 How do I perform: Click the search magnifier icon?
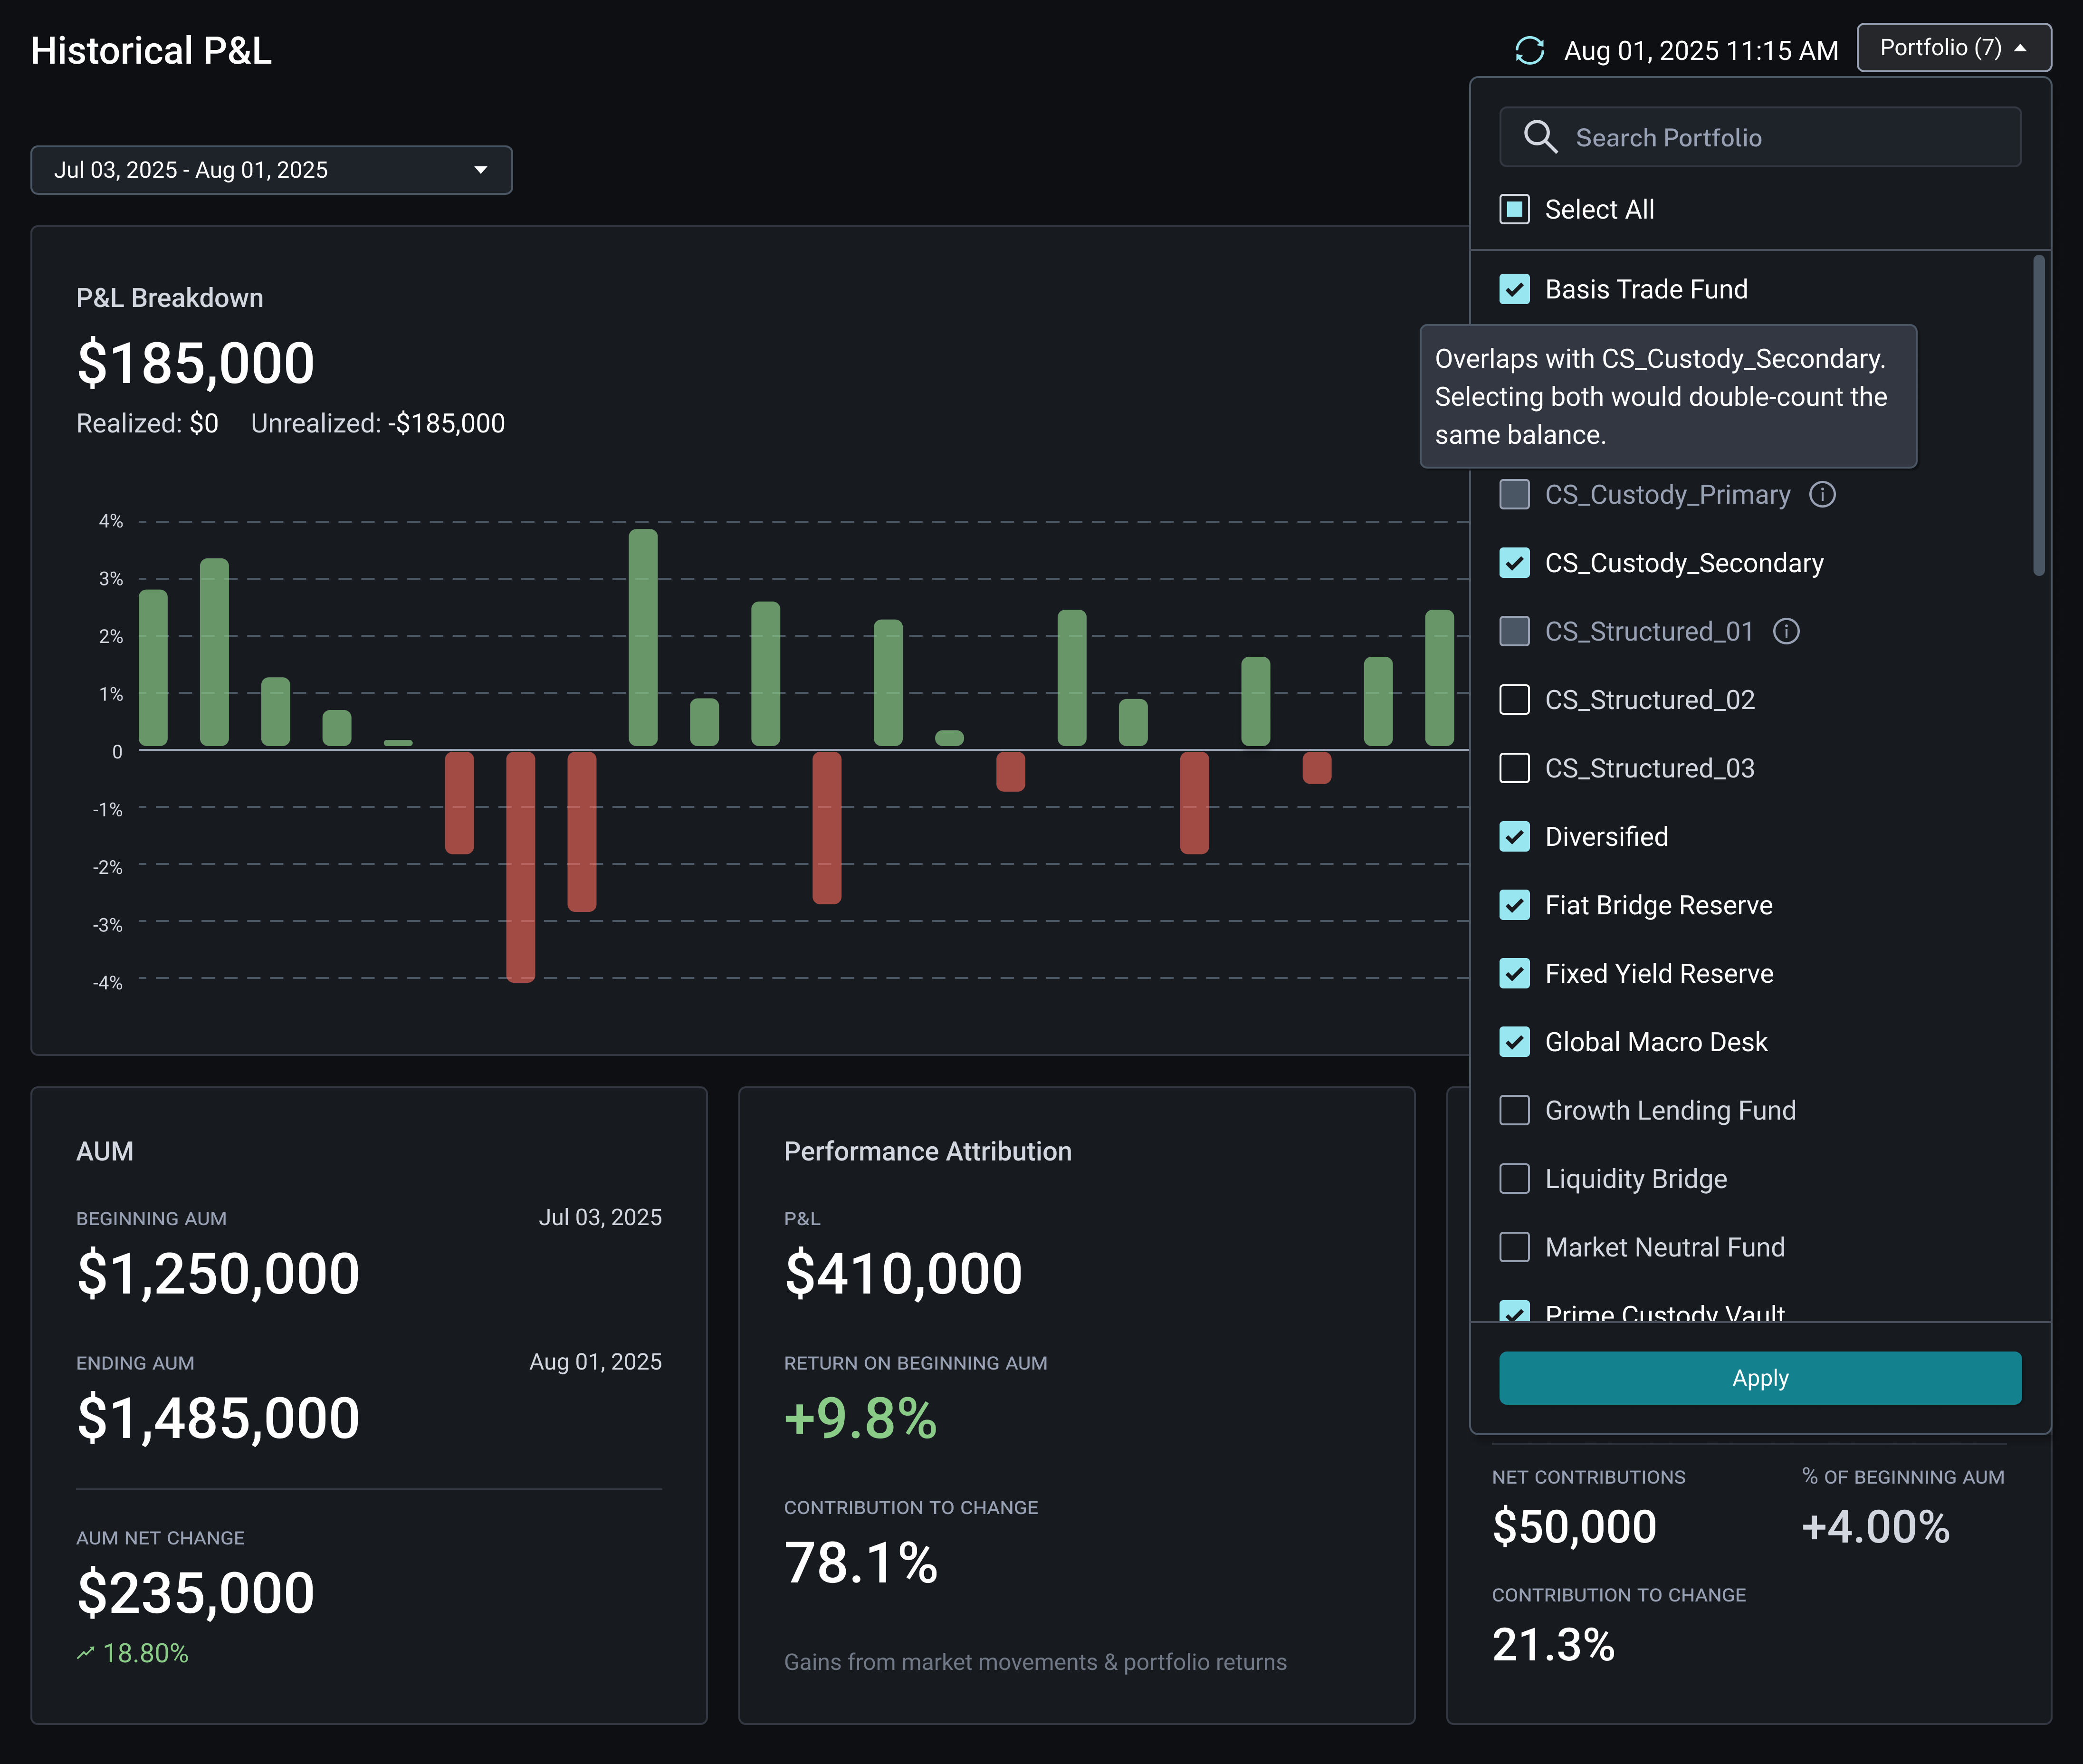pyautogui.click(x=1540, y=137)
